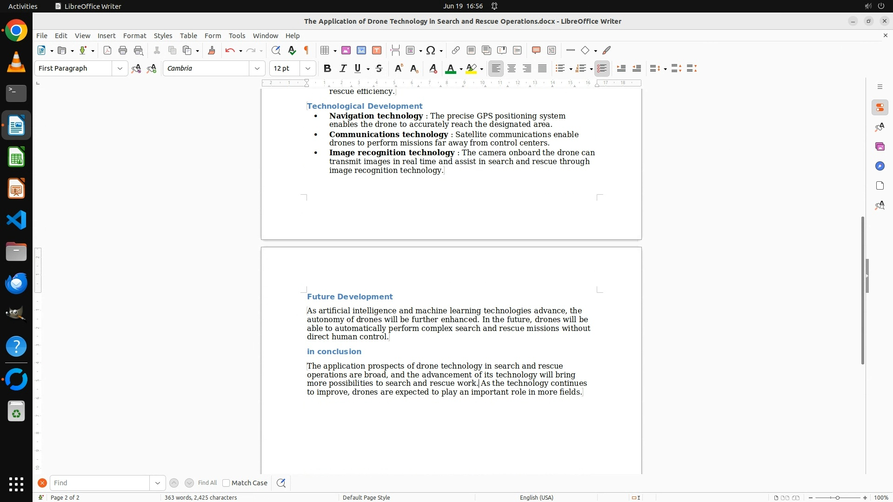Toggle Bold formatting
Screen dimensions: 893x502
point(327,69)
